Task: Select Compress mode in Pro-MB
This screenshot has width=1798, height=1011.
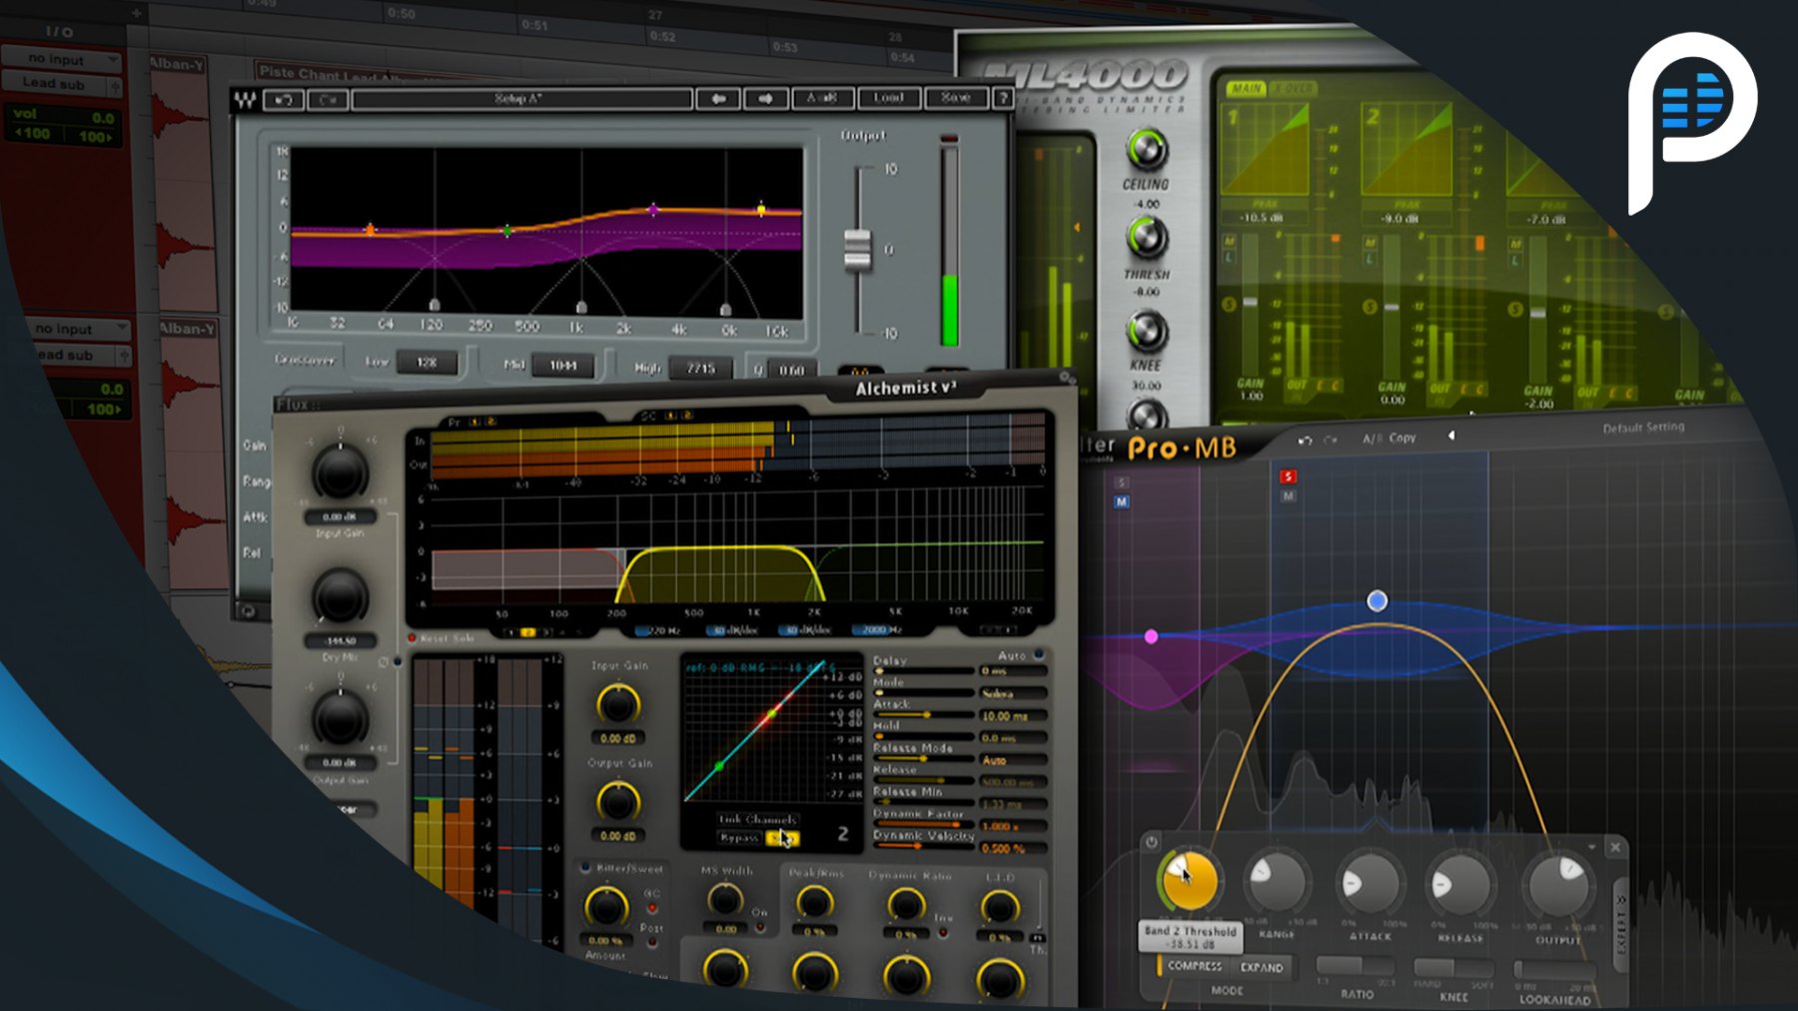Action: tap(1194, 966)
